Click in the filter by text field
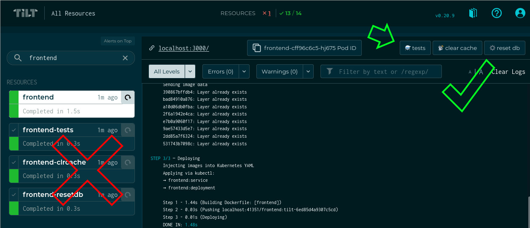 (x=381, y=71)
